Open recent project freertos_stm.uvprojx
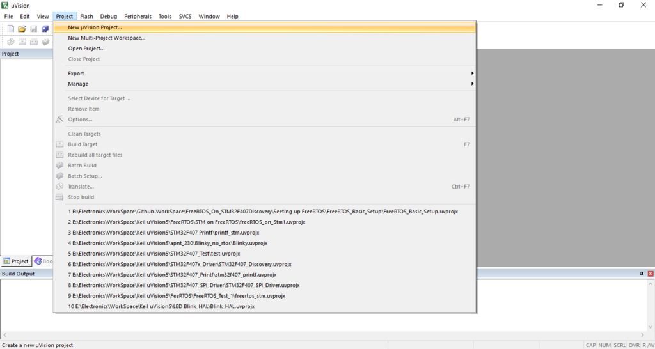 tap(264, 296)
